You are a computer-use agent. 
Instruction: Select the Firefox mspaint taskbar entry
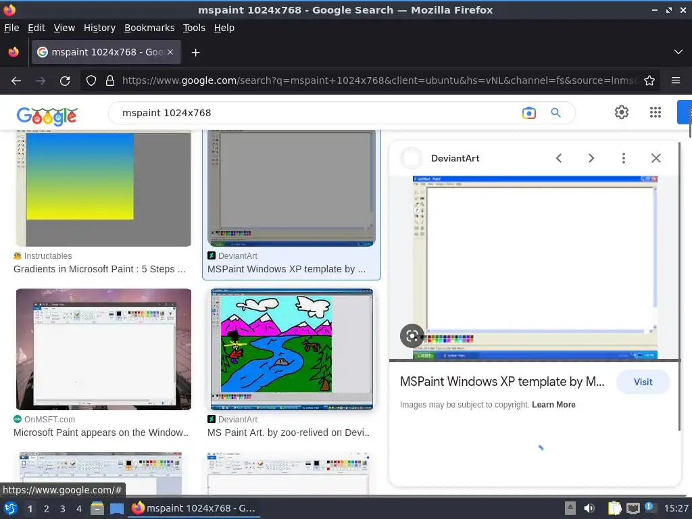point(194,508)
